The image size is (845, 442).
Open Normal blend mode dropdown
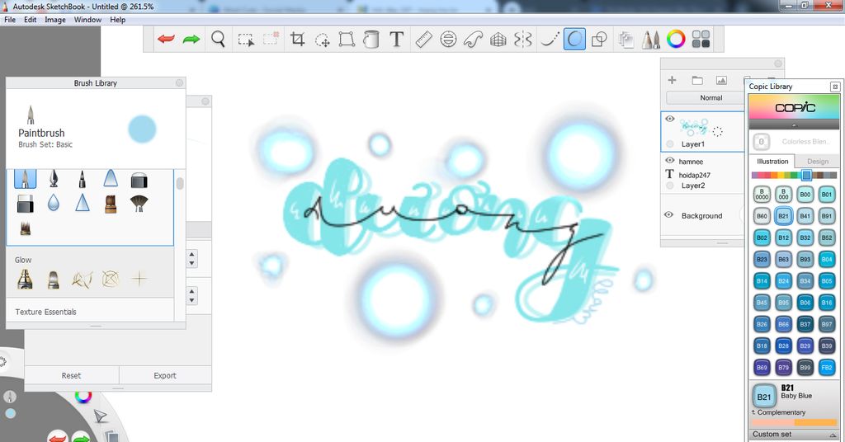tap(706, 98)
